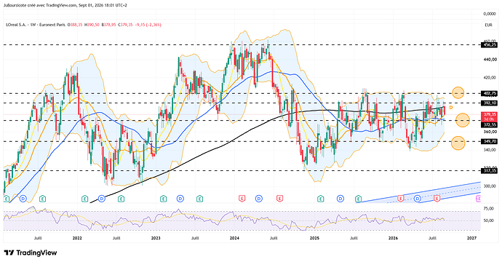This screenshot has width=502, height=262.
Task: Click the close value C379,35
Action: pos(125,25)
